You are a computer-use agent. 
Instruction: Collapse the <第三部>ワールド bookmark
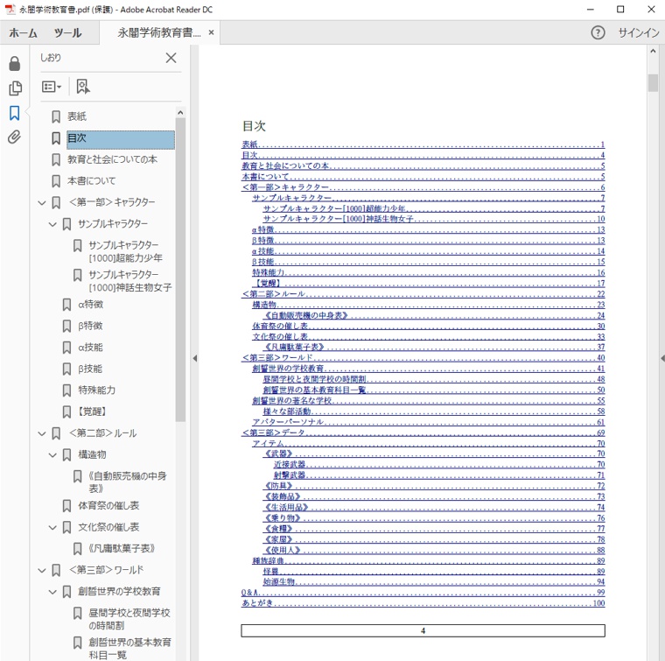pyautogui.click(x=42, y=570)
